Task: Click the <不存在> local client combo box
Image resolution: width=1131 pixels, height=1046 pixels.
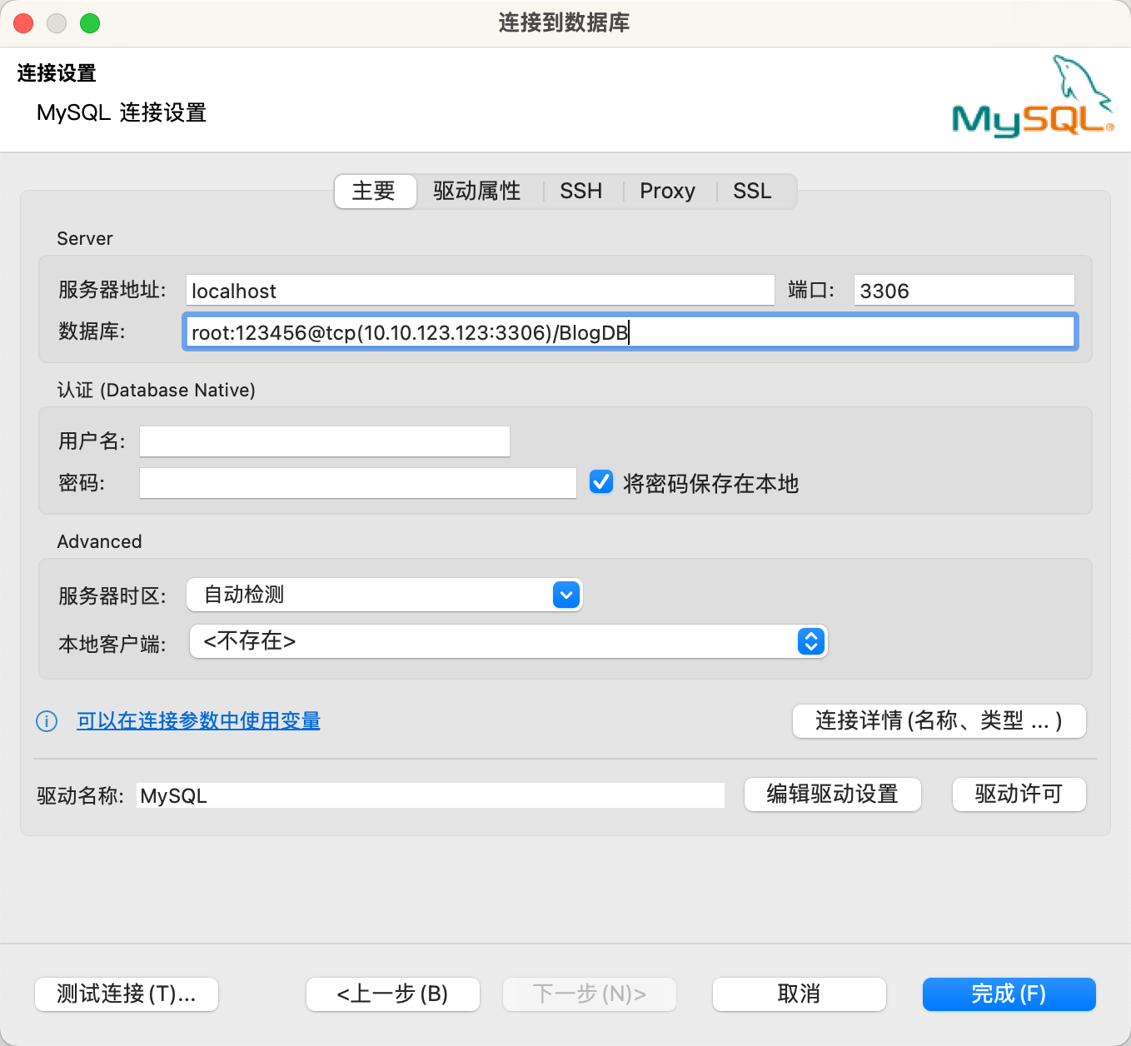Action: (508, 641)
